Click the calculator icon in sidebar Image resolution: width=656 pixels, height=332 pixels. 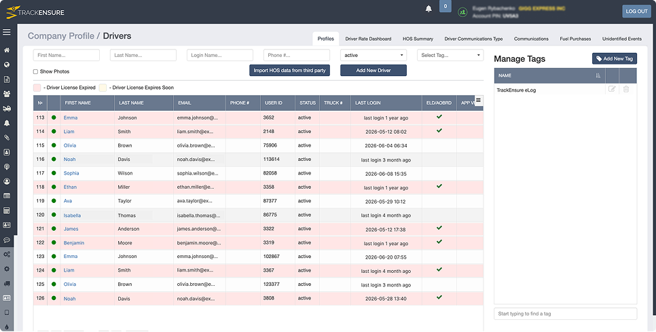tap(7, 210)
